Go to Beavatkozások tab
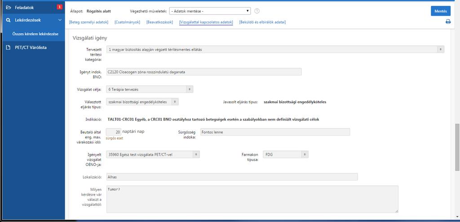 (159, 22)
